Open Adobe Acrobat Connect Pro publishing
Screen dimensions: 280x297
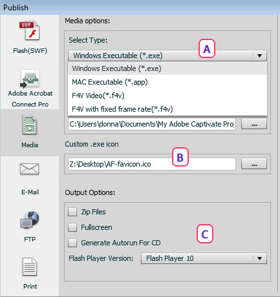coord(30,78)
